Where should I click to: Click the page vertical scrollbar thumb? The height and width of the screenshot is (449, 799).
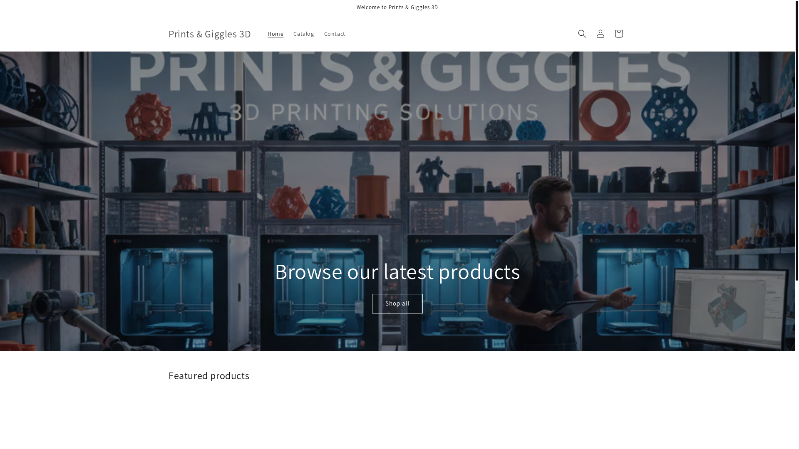pyautogui.click(x=797, y=141)
